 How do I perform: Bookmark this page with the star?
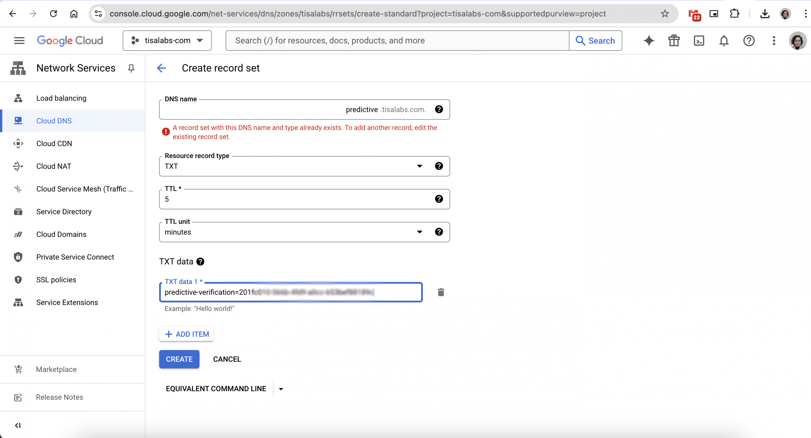(x=665, y=14)
